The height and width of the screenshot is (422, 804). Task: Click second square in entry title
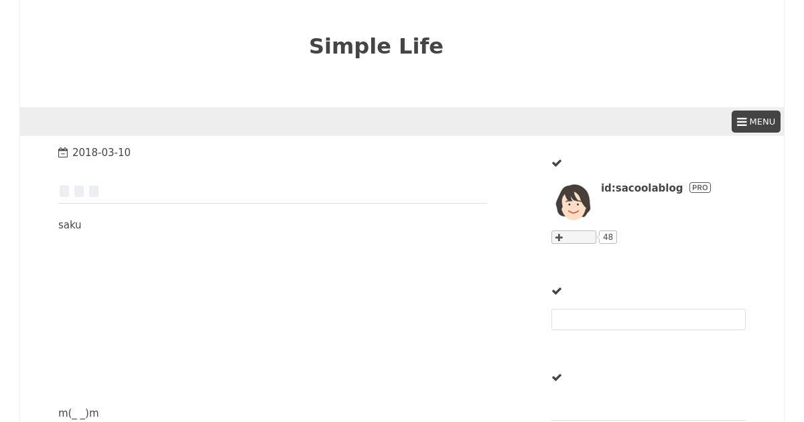click(79, 192)
